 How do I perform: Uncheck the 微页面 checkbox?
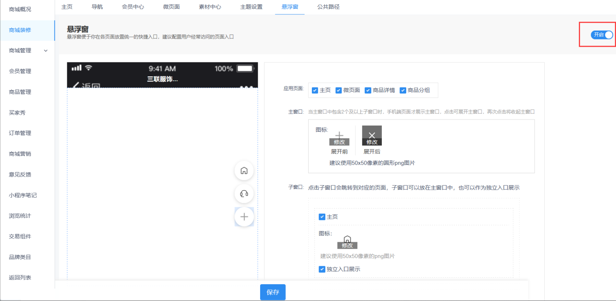pyautogui.click(x=339, y=90)
